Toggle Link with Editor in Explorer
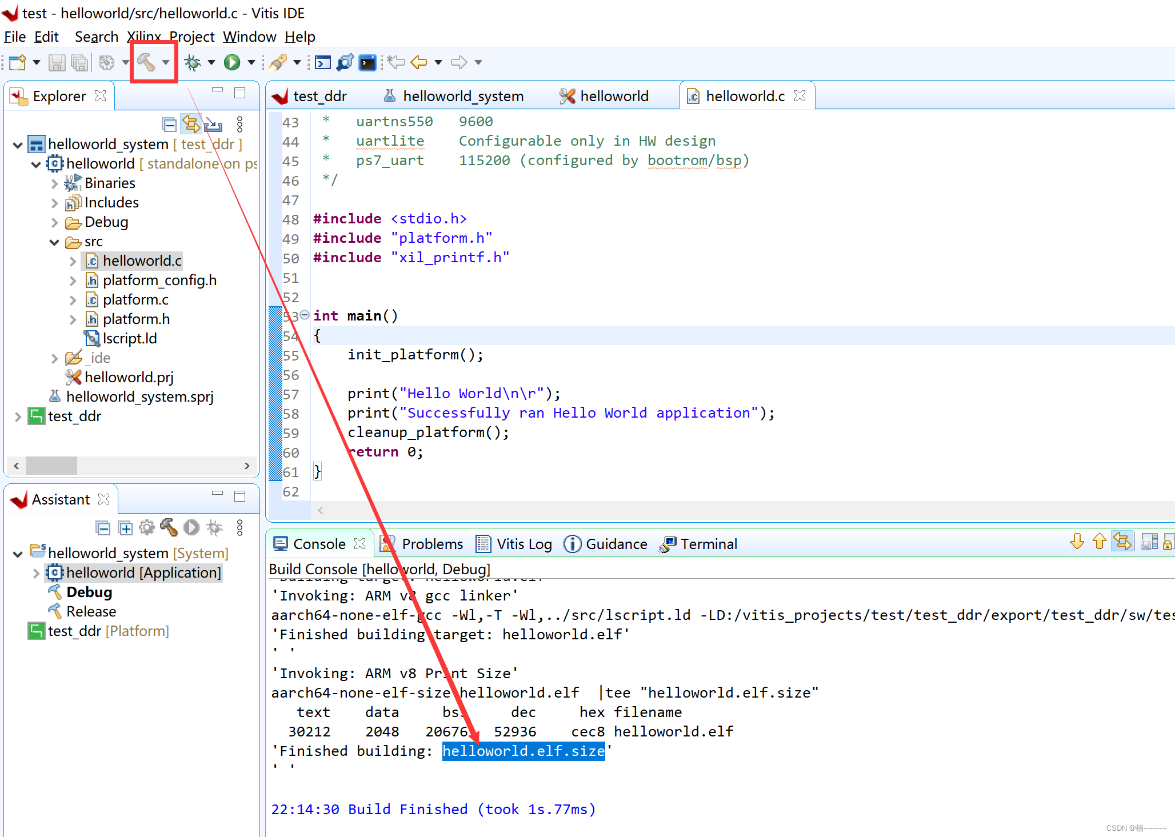 (x=191, y=124)
